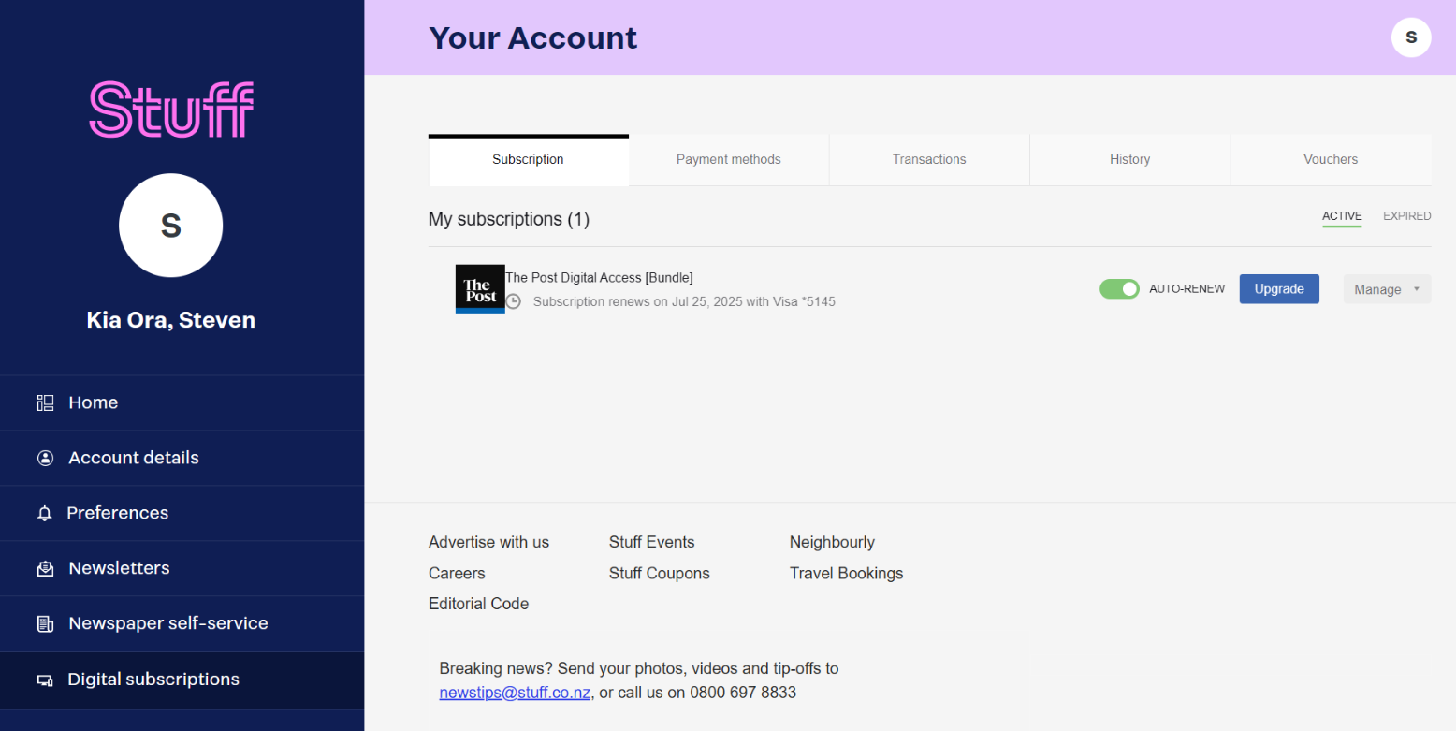Follow the Careers footer link
This screenshot has width=1456, height=731.
click(457, 573)
